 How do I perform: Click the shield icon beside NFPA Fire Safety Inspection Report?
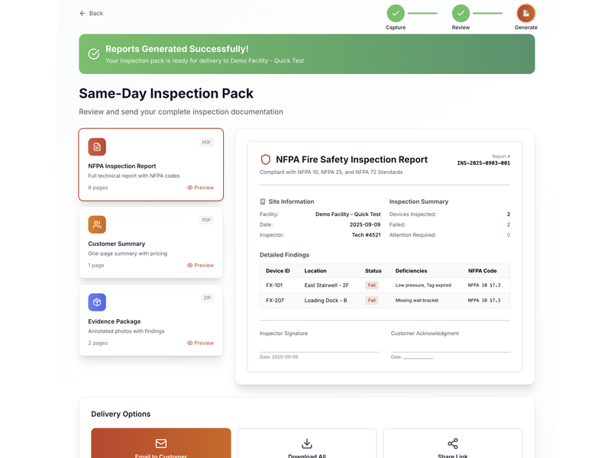point(266,160)
